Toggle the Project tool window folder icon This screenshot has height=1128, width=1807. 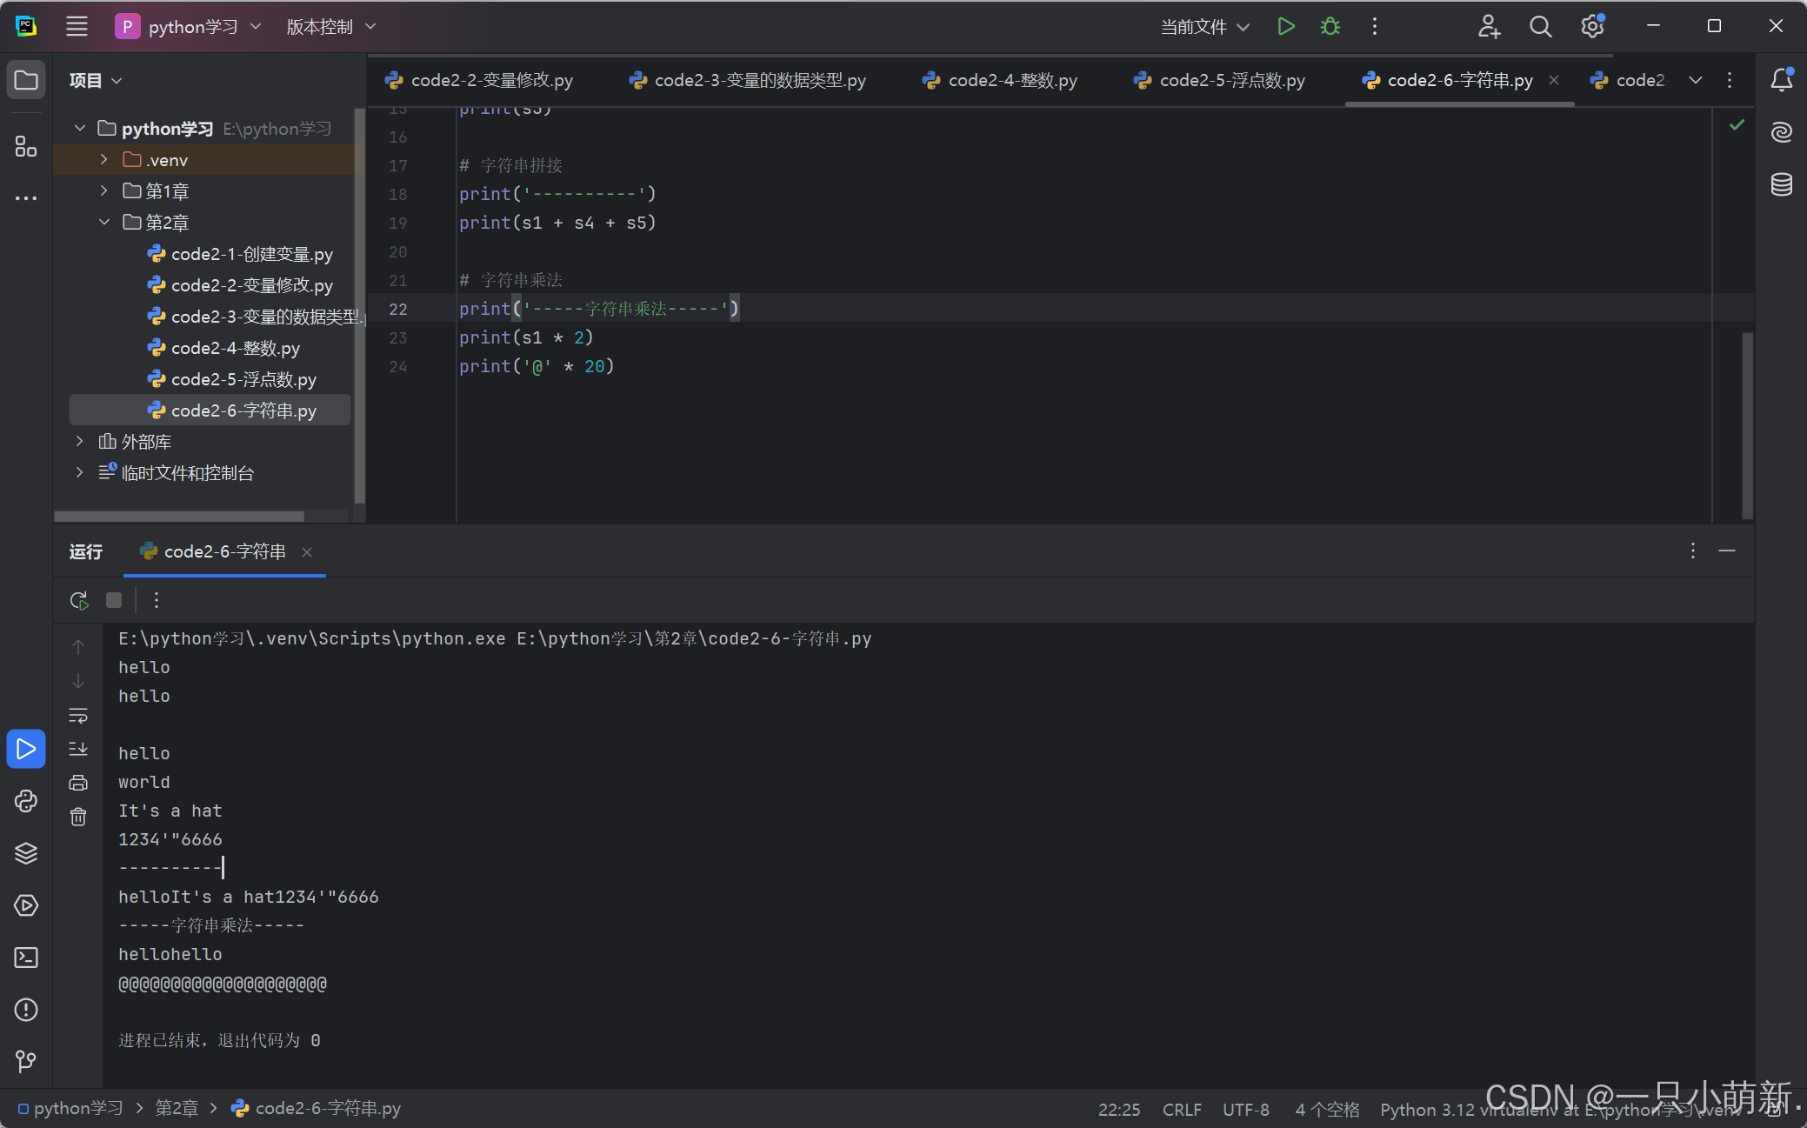coord(26,81)
